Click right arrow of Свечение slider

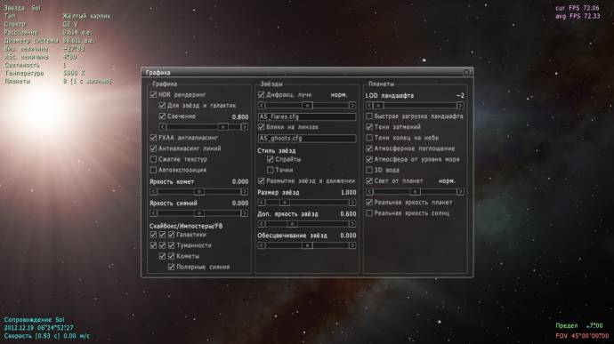click(245, 127)
